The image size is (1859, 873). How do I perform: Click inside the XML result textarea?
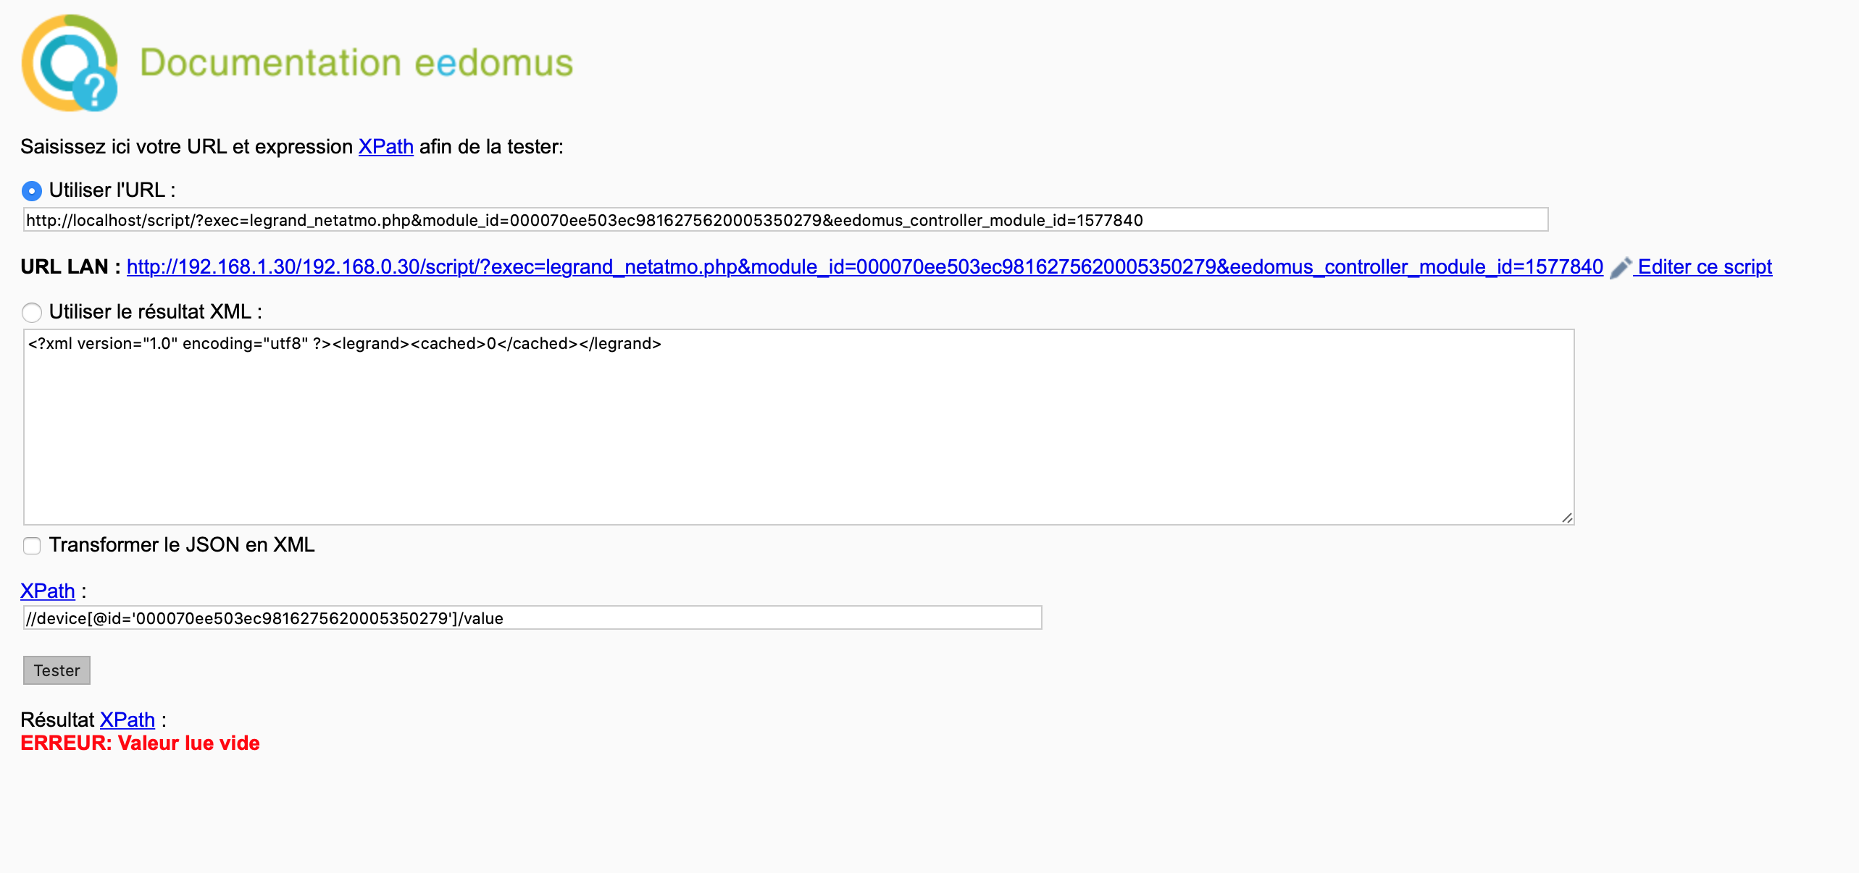point(798,427)
